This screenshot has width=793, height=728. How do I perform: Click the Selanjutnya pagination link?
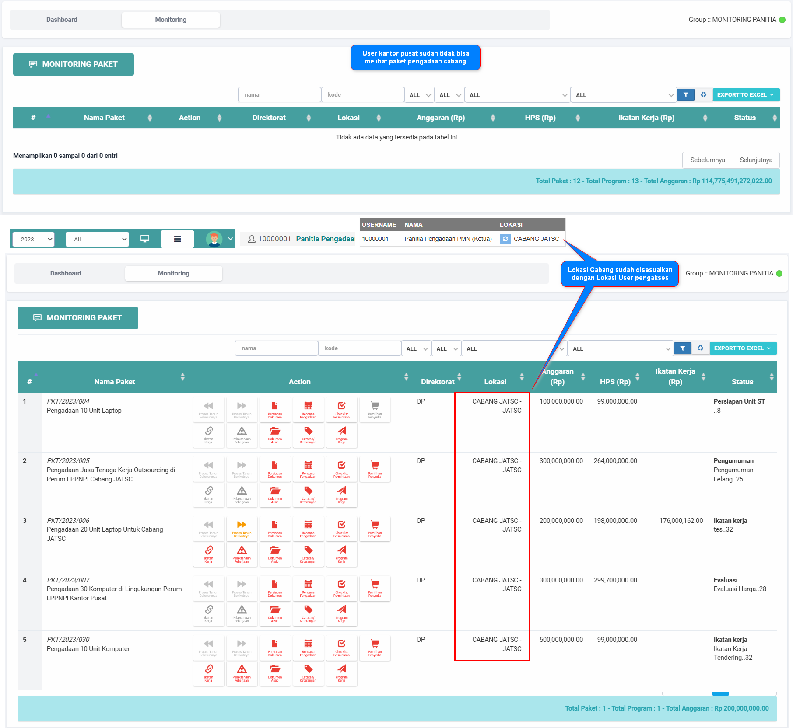click(756, 160)
